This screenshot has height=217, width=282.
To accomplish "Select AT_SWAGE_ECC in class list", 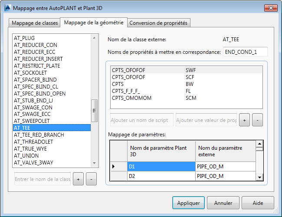I will coord(52,114).
